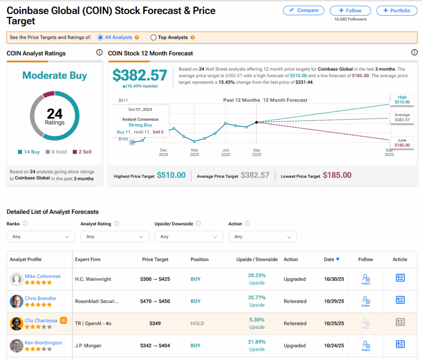The height and width of the screenshot is (360, 422).
Task: Sort table by Date column header
Action: pyautogui.click(x=331, y=259)
